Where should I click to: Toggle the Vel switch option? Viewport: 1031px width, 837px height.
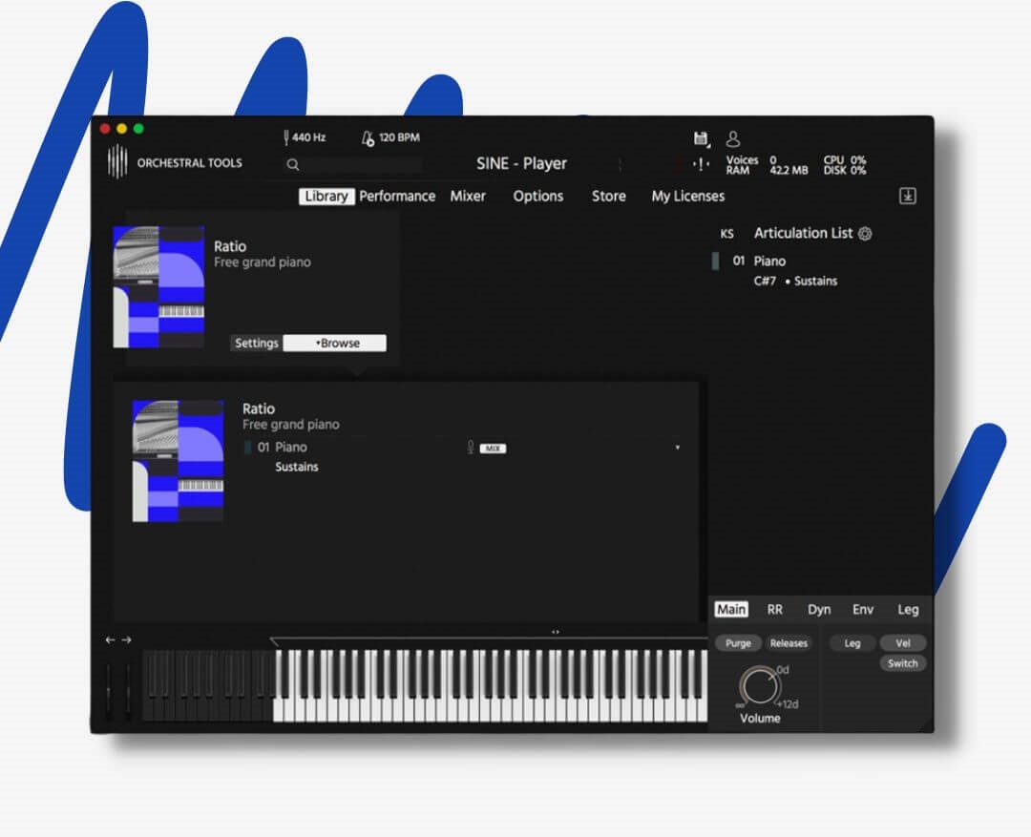[x=902, y=643]
